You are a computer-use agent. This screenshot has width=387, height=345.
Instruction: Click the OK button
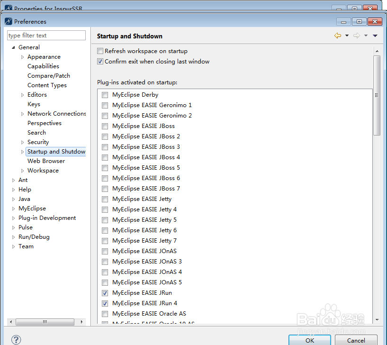tap(310, 340)
